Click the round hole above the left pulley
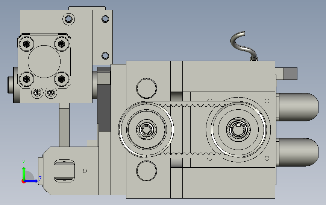Viewport: 326px width, 205px height. coord(147,88)
